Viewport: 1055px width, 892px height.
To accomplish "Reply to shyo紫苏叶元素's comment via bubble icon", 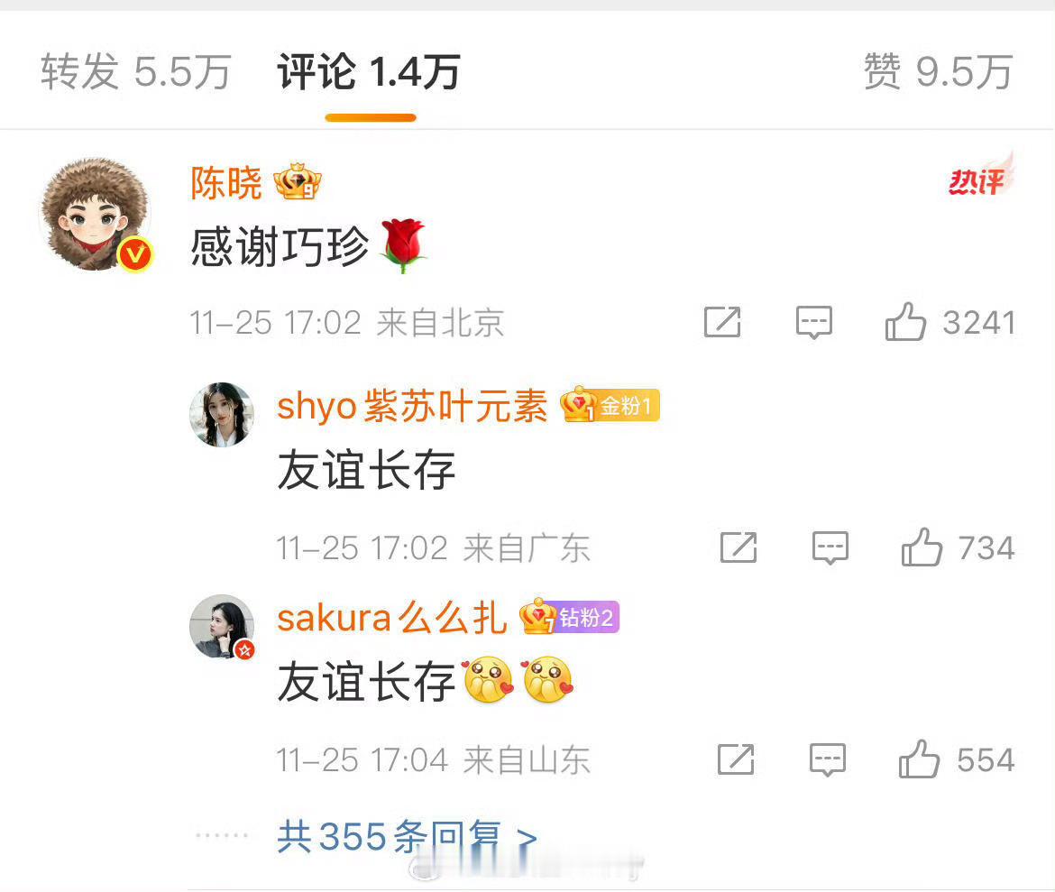I will pyautogui.click(x=830, y=547).
